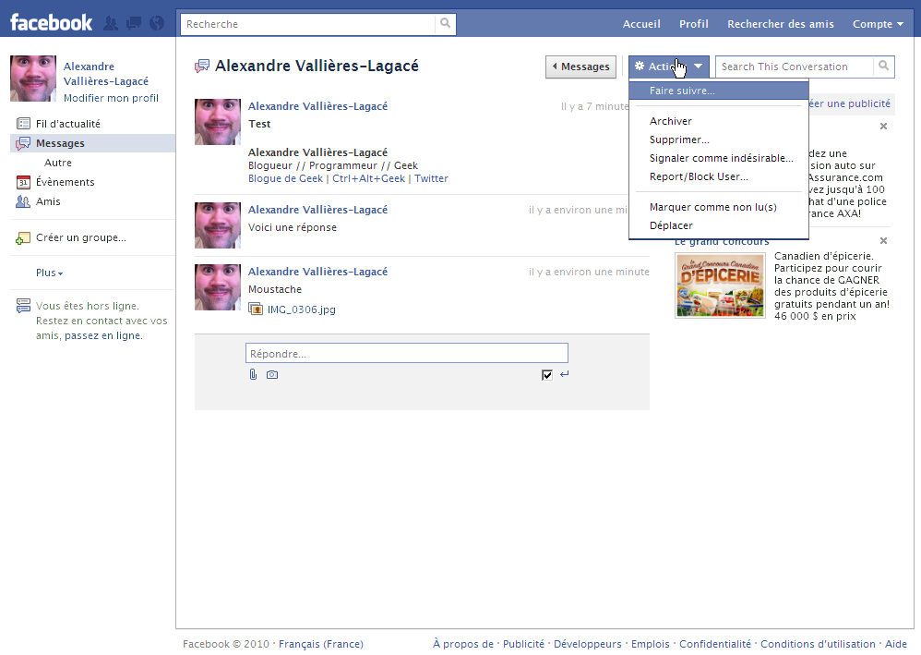Open Accueil in top navigation
The height and width of the screenshot is (655, 921).
(x=641, y=24)
